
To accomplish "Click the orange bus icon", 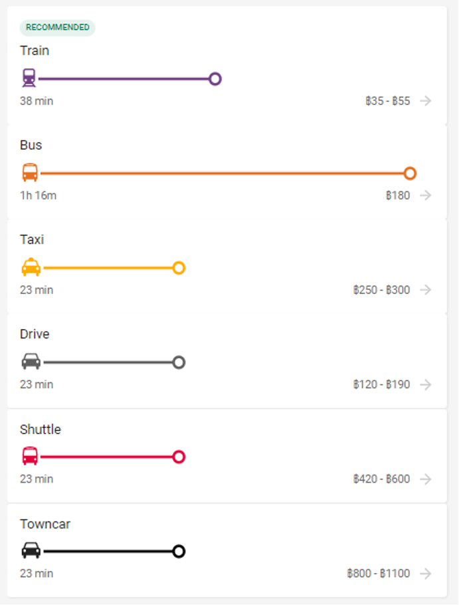I will click(x=30, y=172).
